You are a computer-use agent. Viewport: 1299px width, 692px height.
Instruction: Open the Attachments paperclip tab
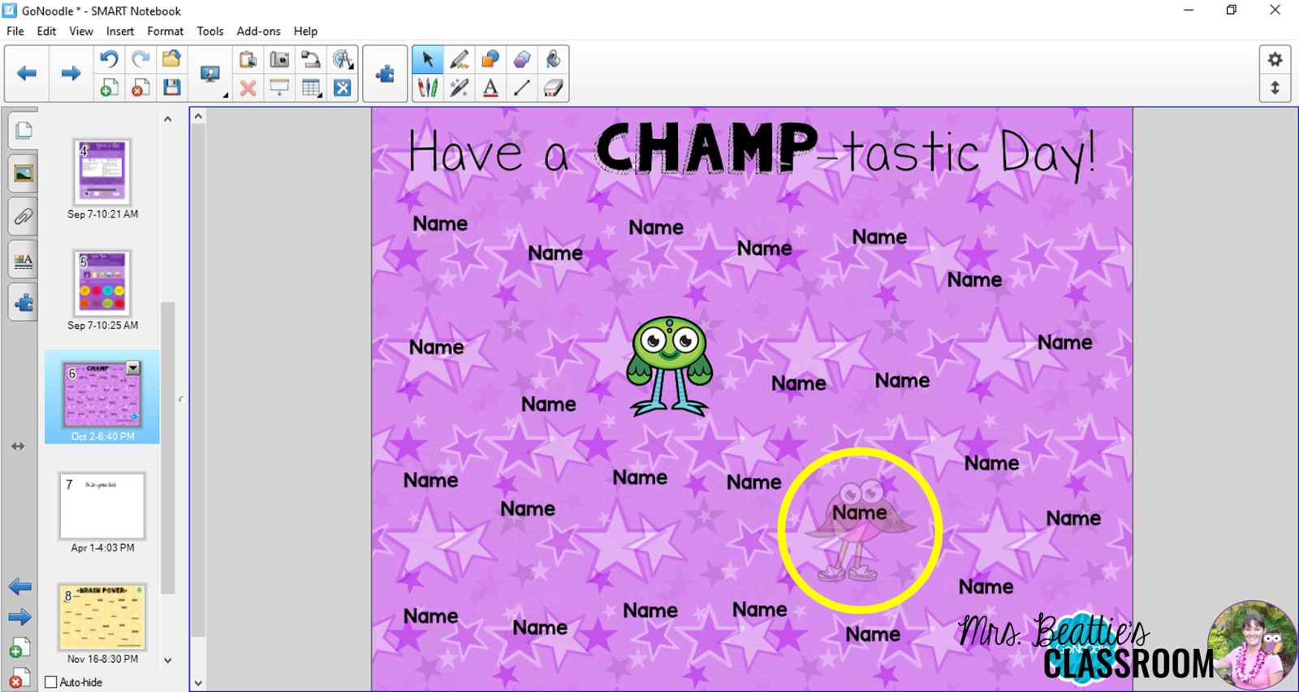tap(24, 217)
